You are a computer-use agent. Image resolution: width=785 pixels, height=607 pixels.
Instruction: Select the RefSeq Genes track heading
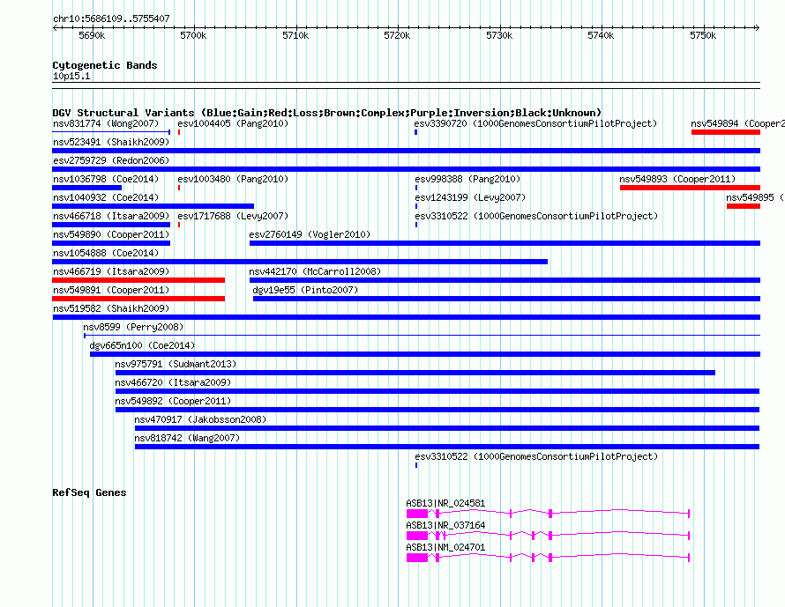pyautogui.click(x=89, y=492)
